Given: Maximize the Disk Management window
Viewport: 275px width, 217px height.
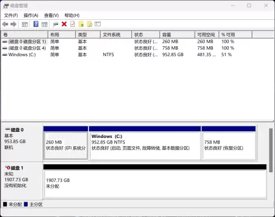Looking at the screenshot, I should coord(249,5).
